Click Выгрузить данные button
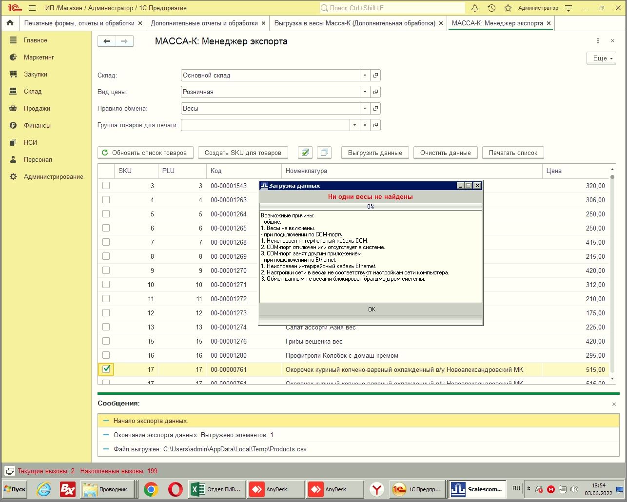This screenshot has height=502, width=627. click(x=375, y=153)
